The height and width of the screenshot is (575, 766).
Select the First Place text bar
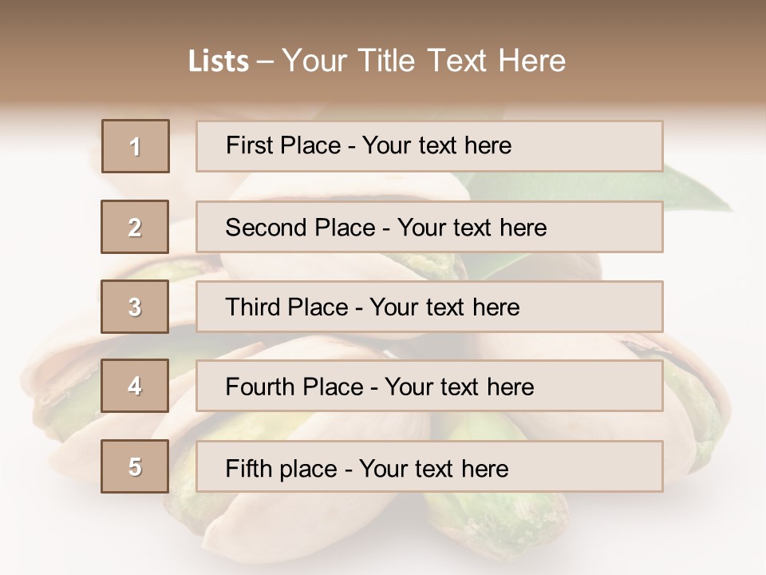click(x=429, y=146)
